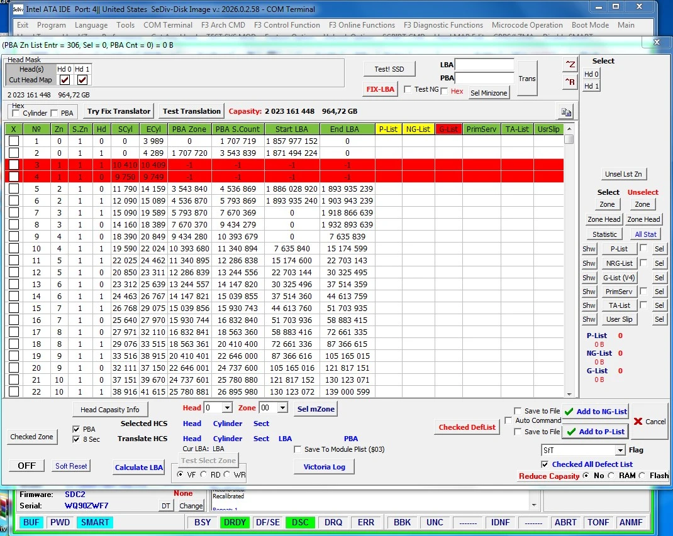This screenshot has height=536, width=673.
Task: Uncheck the 8 Sec checkbox
Action: [76, 439]
